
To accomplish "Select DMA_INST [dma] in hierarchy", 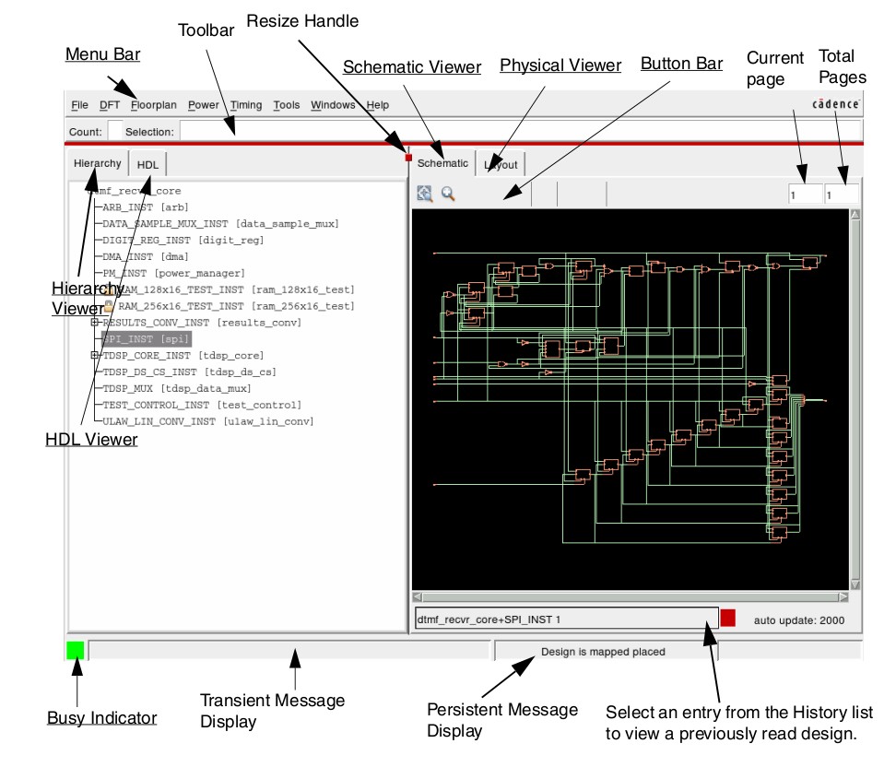I will pos(145,257).
